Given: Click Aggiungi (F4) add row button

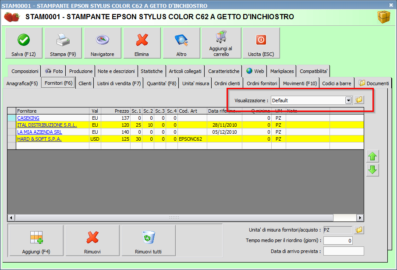Looking at the screenshot, I should tap(36, 240).
